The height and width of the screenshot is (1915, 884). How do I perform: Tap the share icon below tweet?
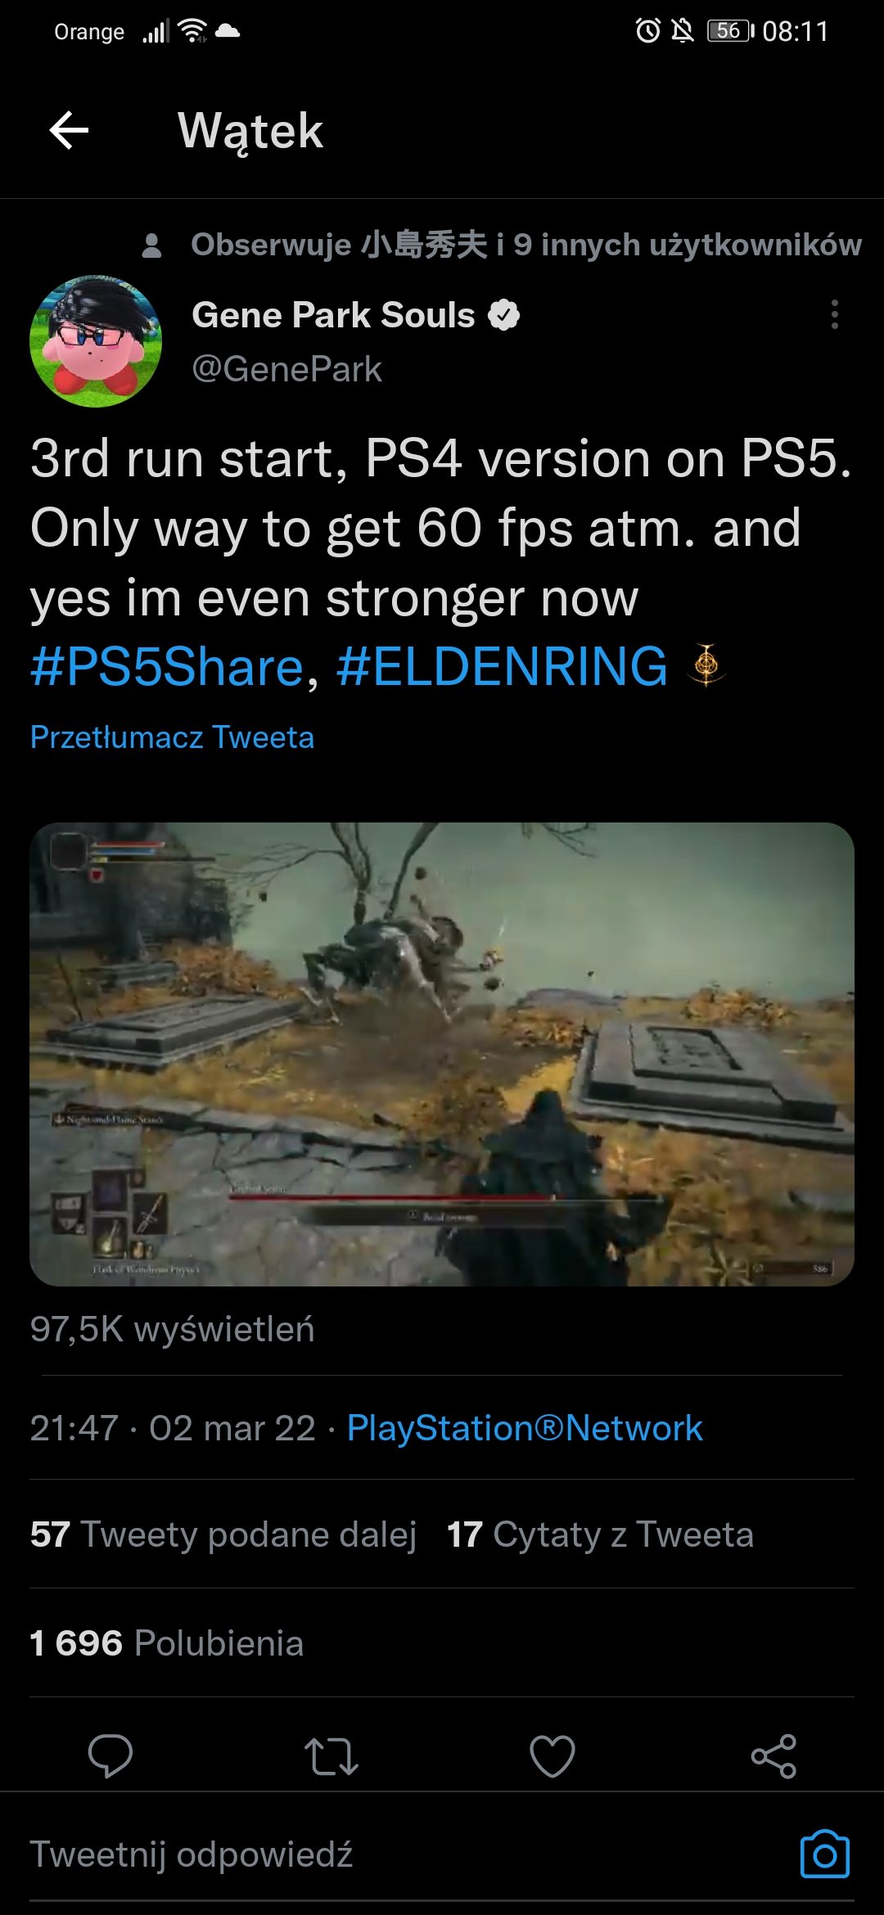pyautogui.click(x=773, y=1755)
